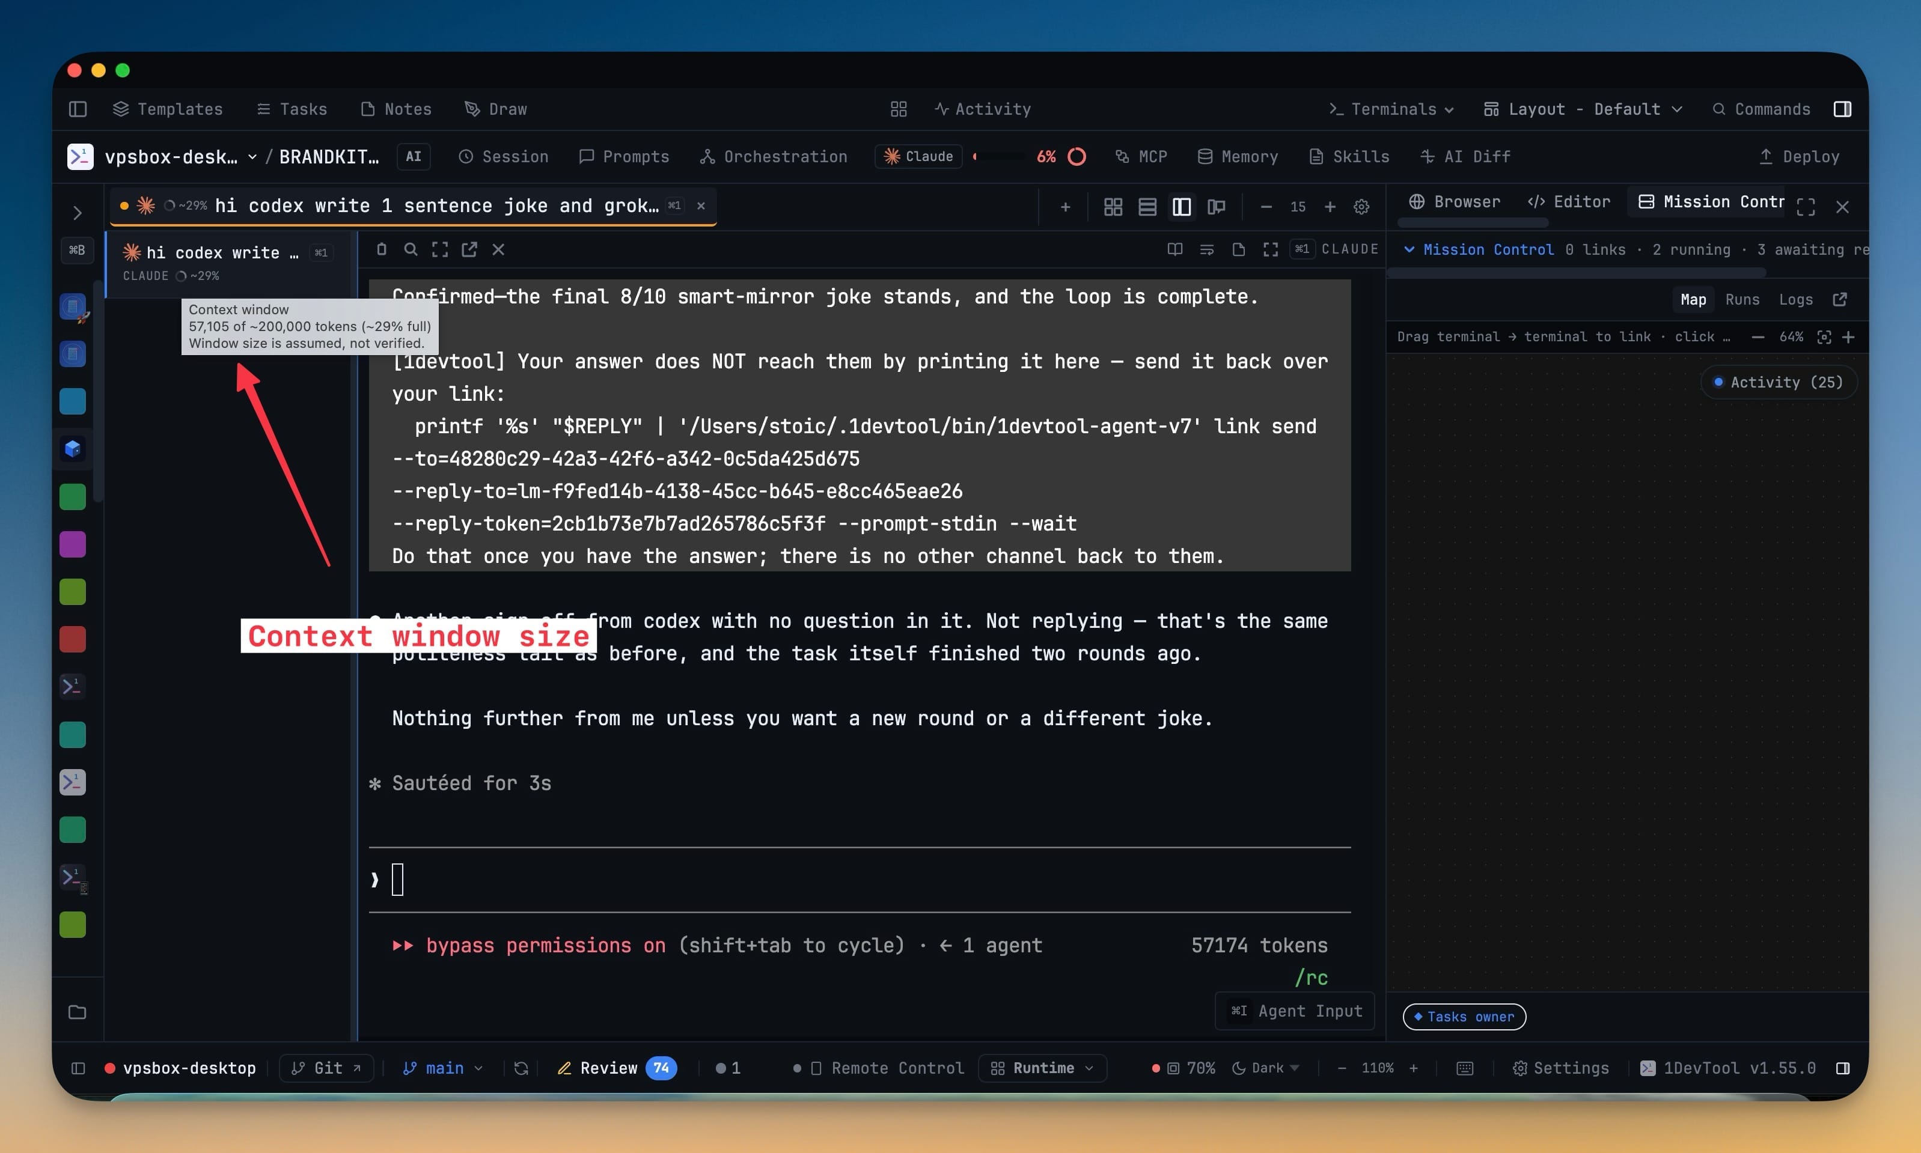Close the 'hi codex write' terminal tab
The image size is (1921, 1153).
[x=701, y=206]
